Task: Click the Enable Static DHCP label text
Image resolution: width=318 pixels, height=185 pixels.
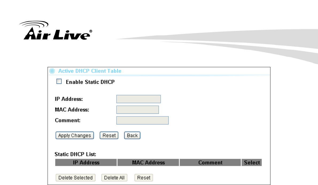Action: click(x=90, y=82)
